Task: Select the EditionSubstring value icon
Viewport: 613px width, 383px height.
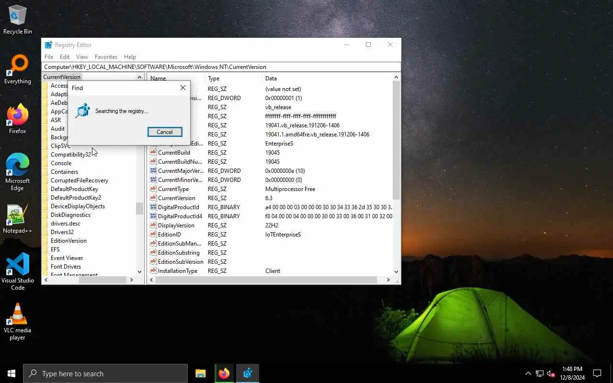Action: tap(153, 252)
